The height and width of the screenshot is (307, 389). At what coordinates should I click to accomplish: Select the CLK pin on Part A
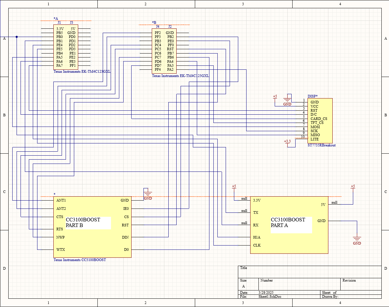257,246
